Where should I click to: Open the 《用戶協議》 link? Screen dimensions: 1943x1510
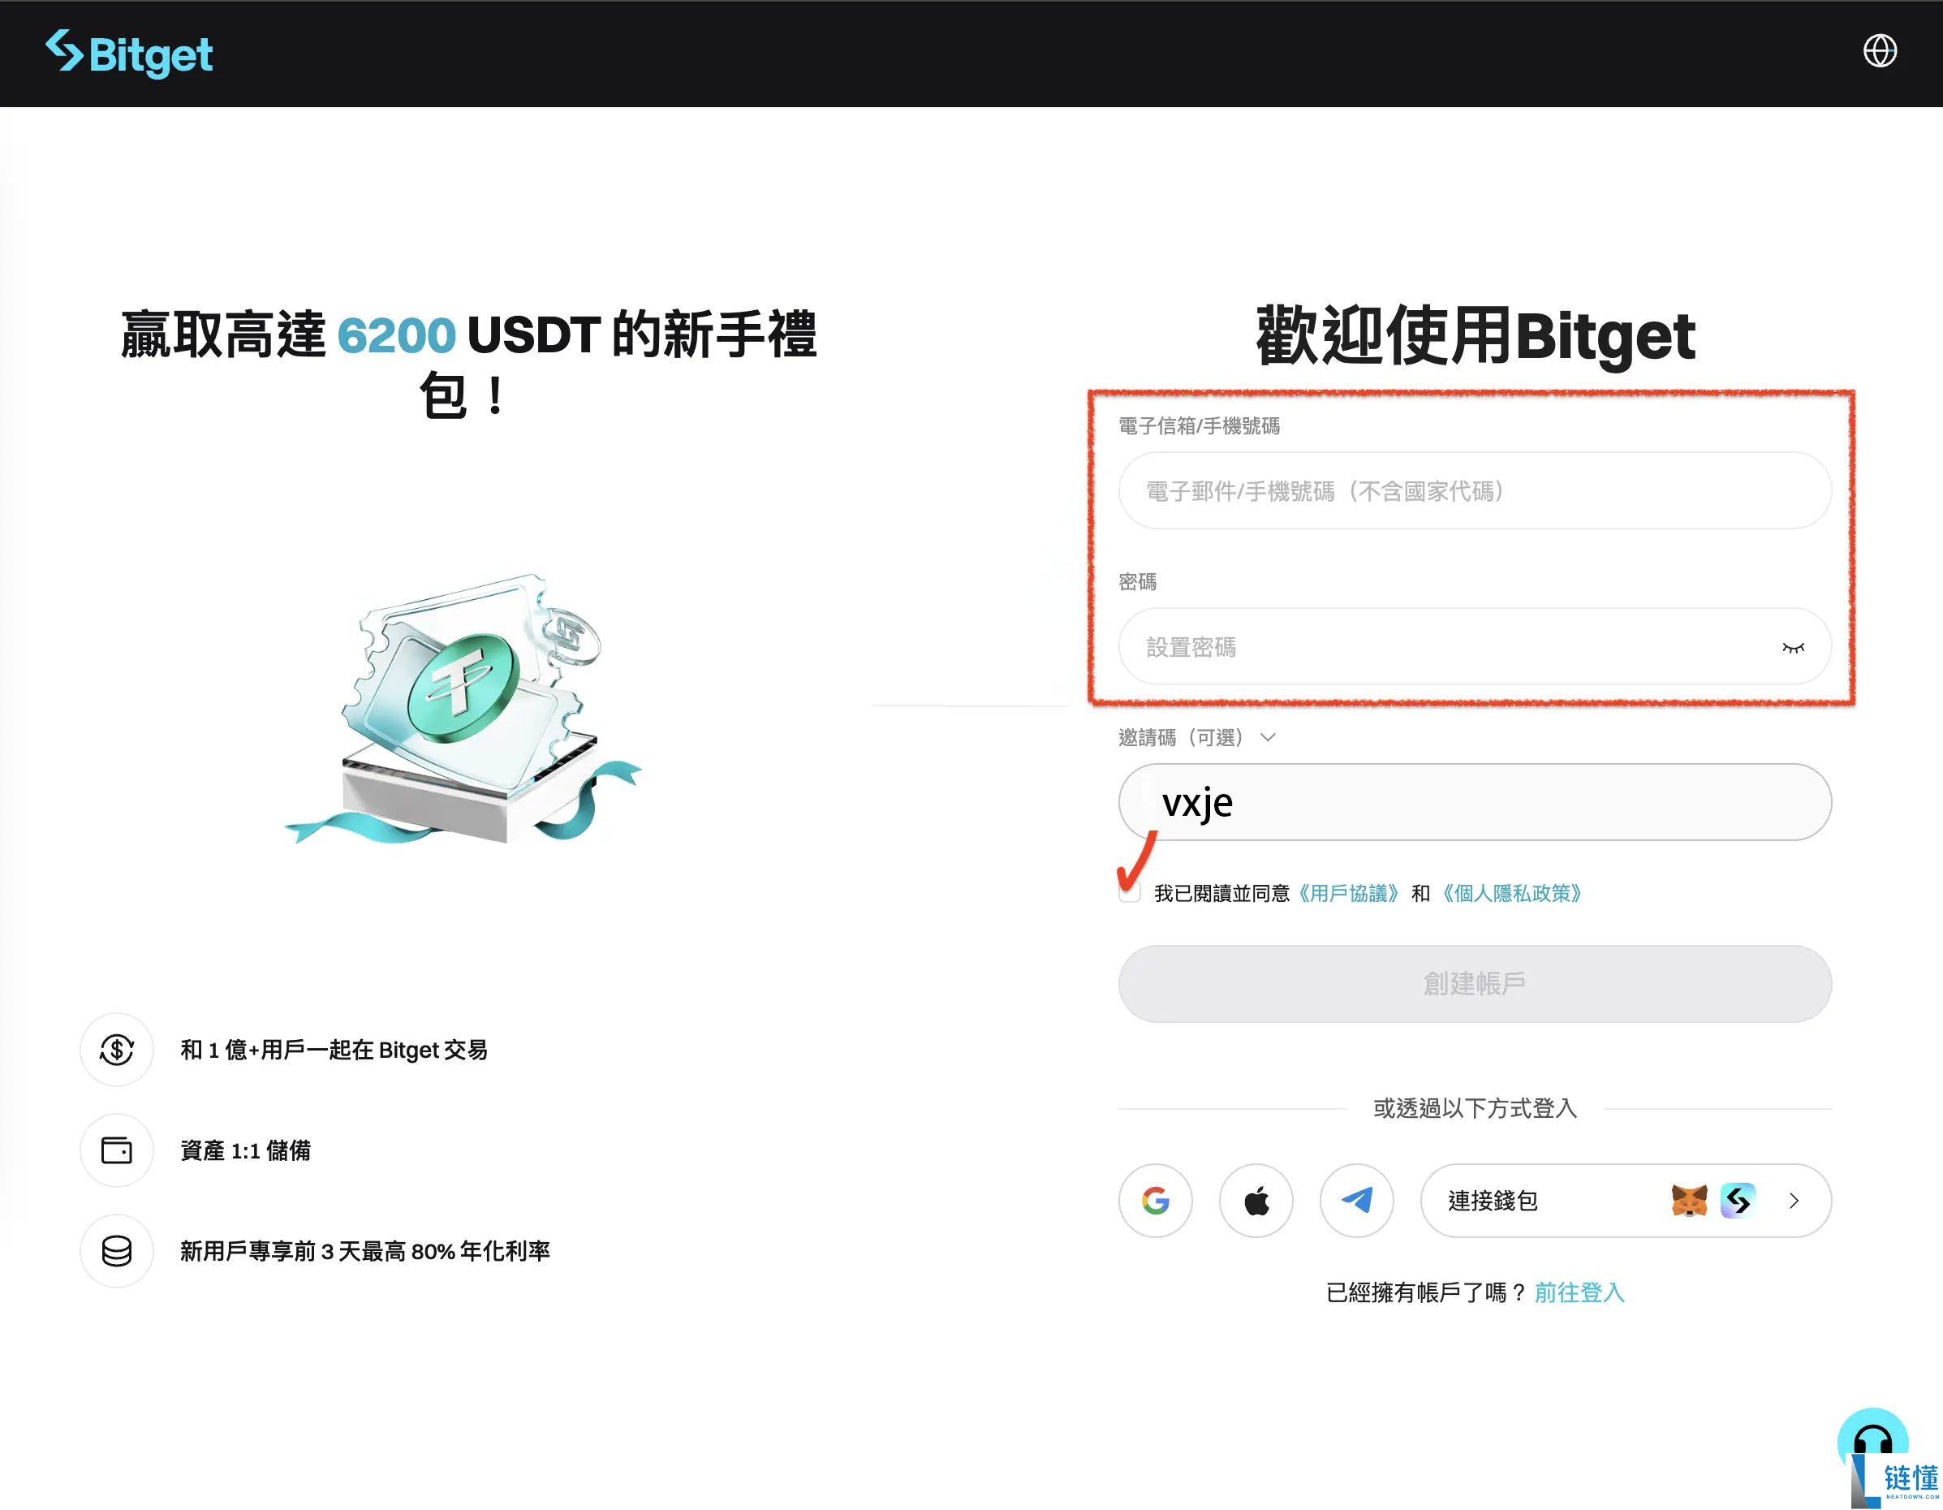[1349, 892]
